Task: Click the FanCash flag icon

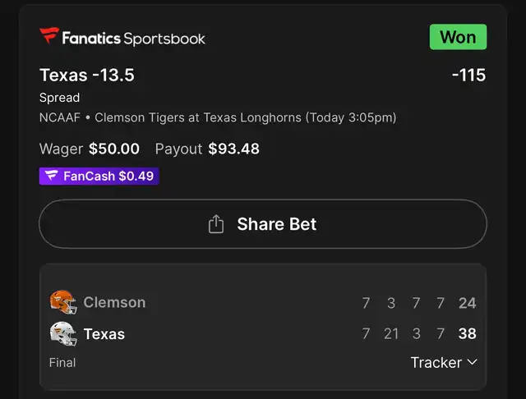Action: [x=51, y=175]
